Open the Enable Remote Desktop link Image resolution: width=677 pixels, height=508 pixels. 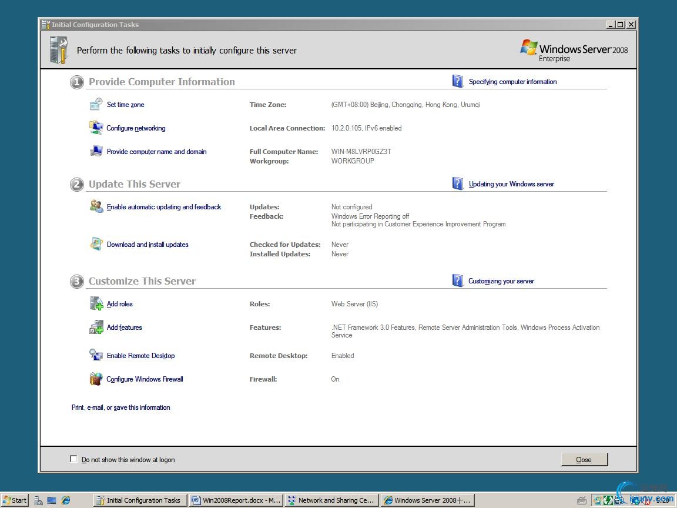click(141, 356)
